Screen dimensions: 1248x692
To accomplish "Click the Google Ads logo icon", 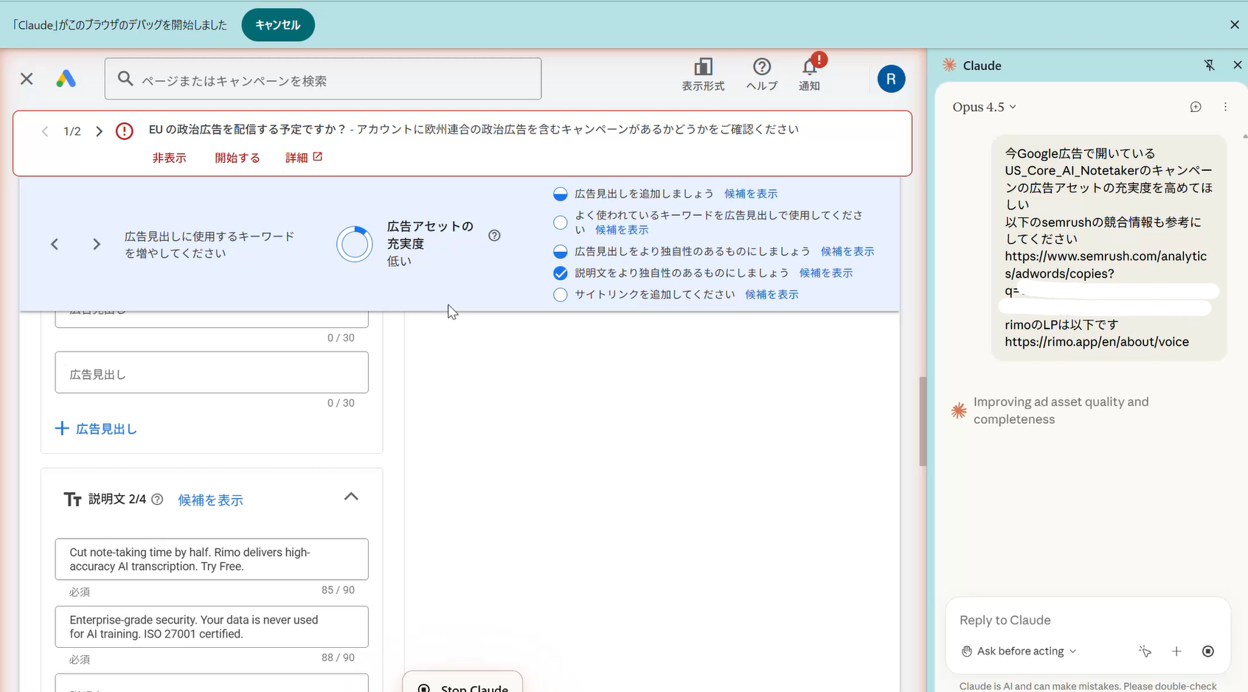I will click(x=66, y=79).
